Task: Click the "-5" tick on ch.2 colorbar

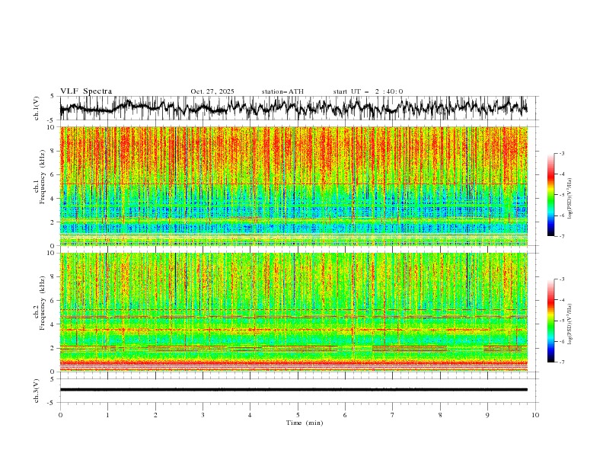Action: tap(562, 321)
